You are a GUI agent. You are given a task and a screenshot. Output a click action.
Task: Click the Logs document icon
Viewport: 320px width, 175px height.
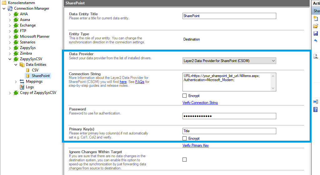[x=22, y=87]
